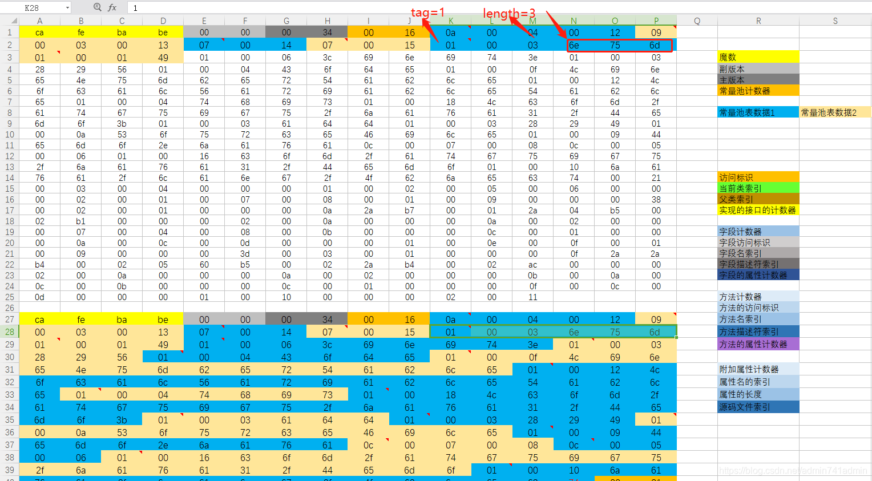
Task: Select column G header
Action: pos(286,21)
